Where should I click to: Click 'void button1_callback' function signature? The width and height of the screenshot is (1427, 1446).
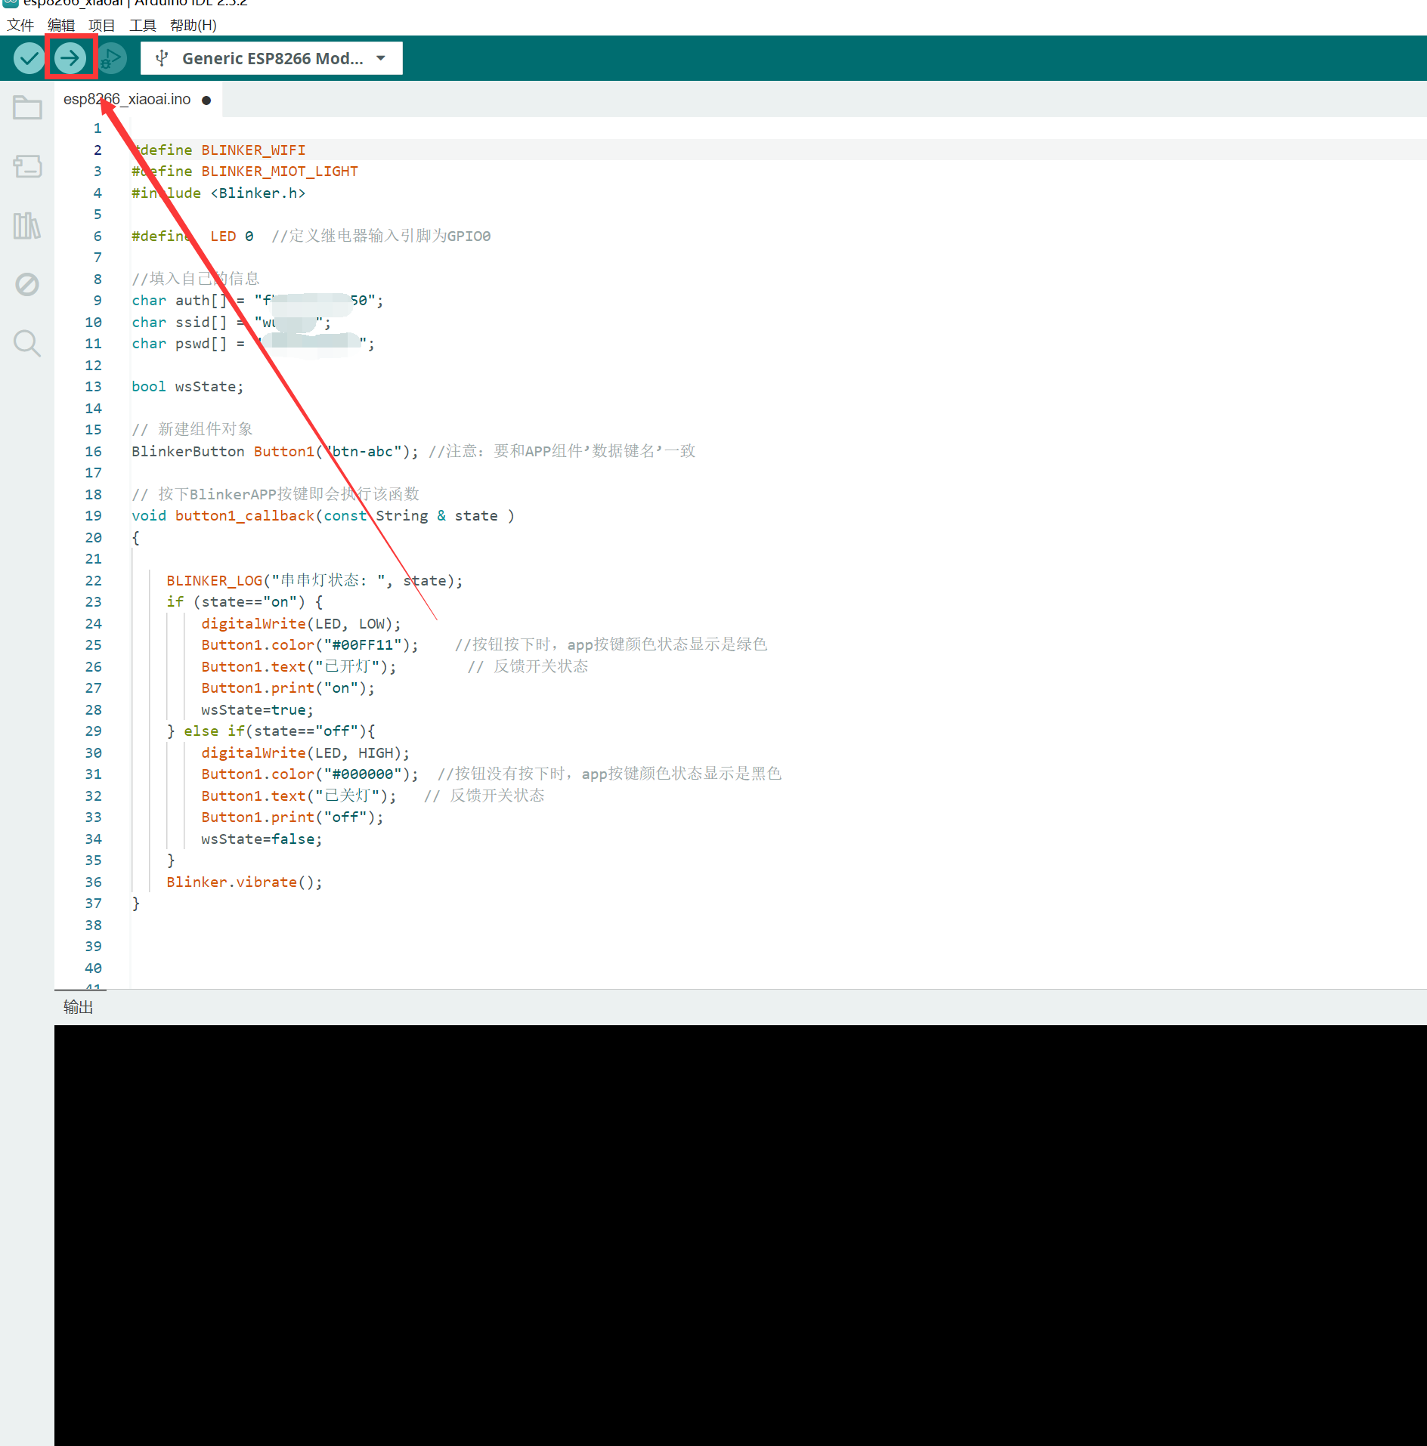pyautogui.click(x=323, y=515)
